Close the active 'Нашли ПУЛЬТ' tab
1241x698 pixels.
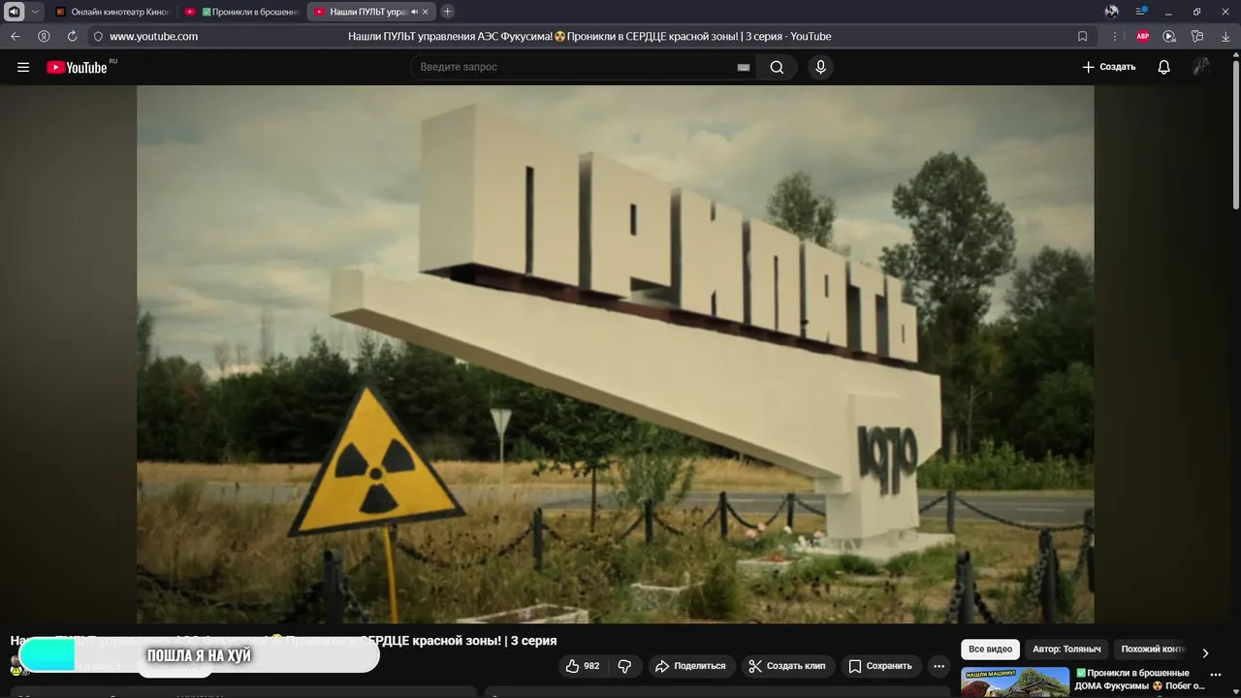click(425, 12)
